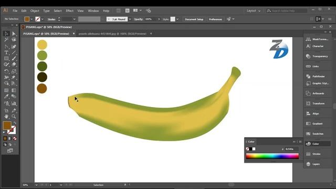Switch to the pexels jpg document tab

112,34
